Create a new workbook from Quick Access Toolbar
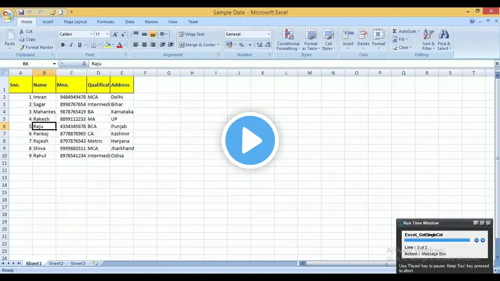This screenshot has width=500, height=281. (x=61, y=12)
